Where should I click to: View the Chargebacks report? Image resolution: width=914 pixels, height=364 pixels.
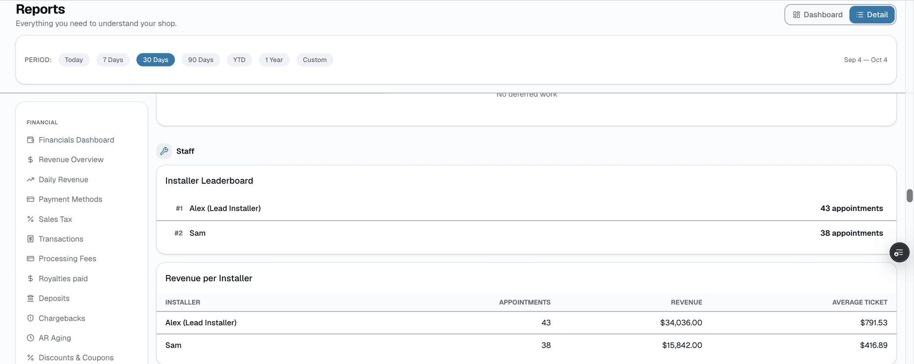62,318
